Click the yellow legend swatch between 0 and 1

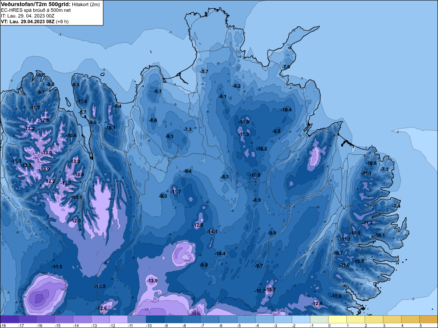click(x=338, y=319)
